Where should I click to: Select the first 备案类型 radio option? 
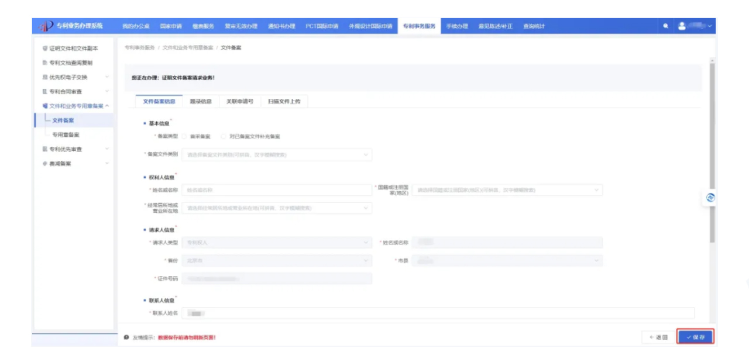[x=185, y=136]
